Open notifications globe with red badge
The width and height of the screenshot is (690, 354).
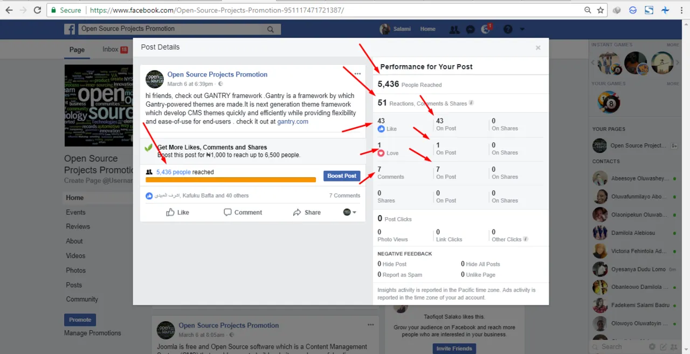(486, 29)
